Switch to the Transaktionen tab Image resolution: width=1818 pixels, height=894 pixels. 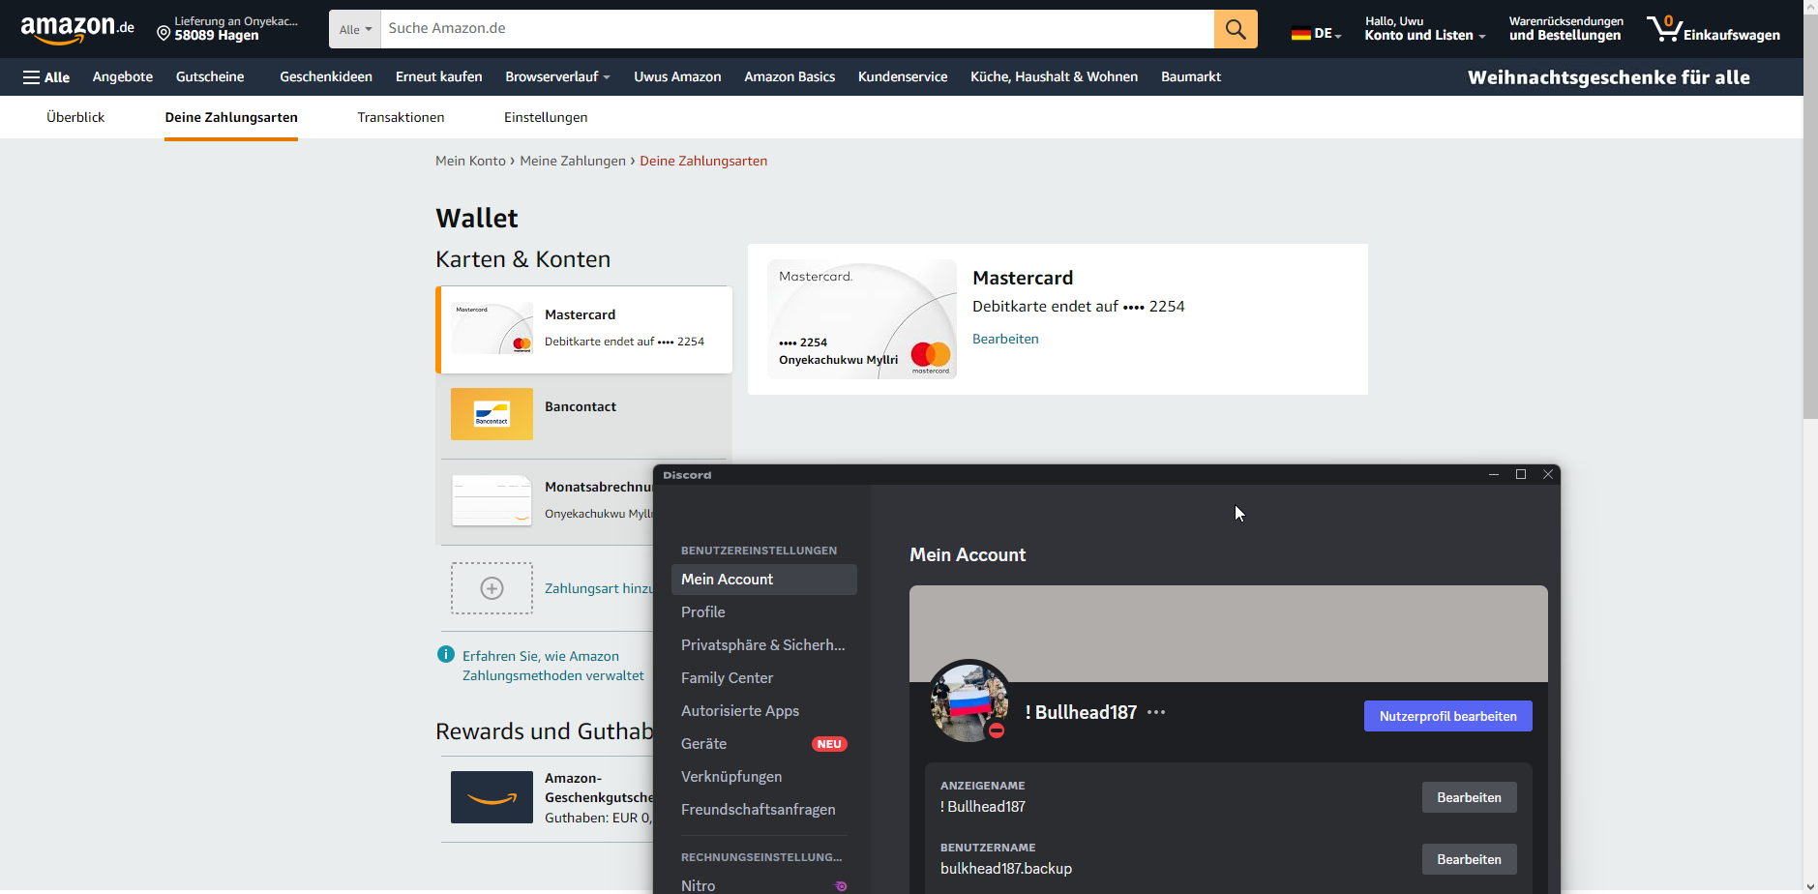point(401,117)
